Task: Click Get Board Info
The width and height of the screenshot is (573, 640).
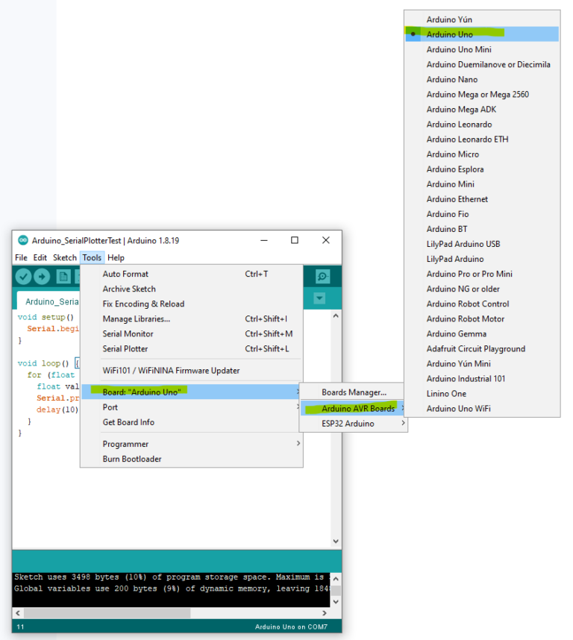Action: pyautogui.click(x=128, y=422)
